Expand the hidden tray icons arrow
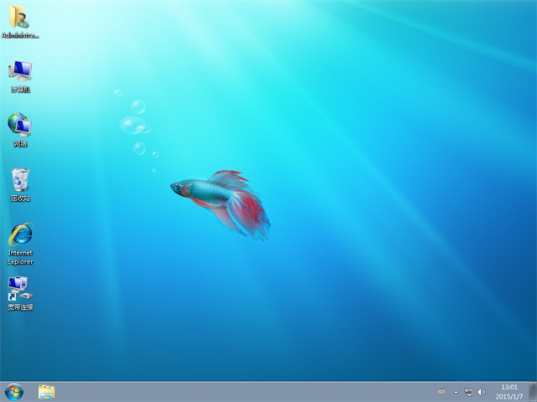 [456, 392]
